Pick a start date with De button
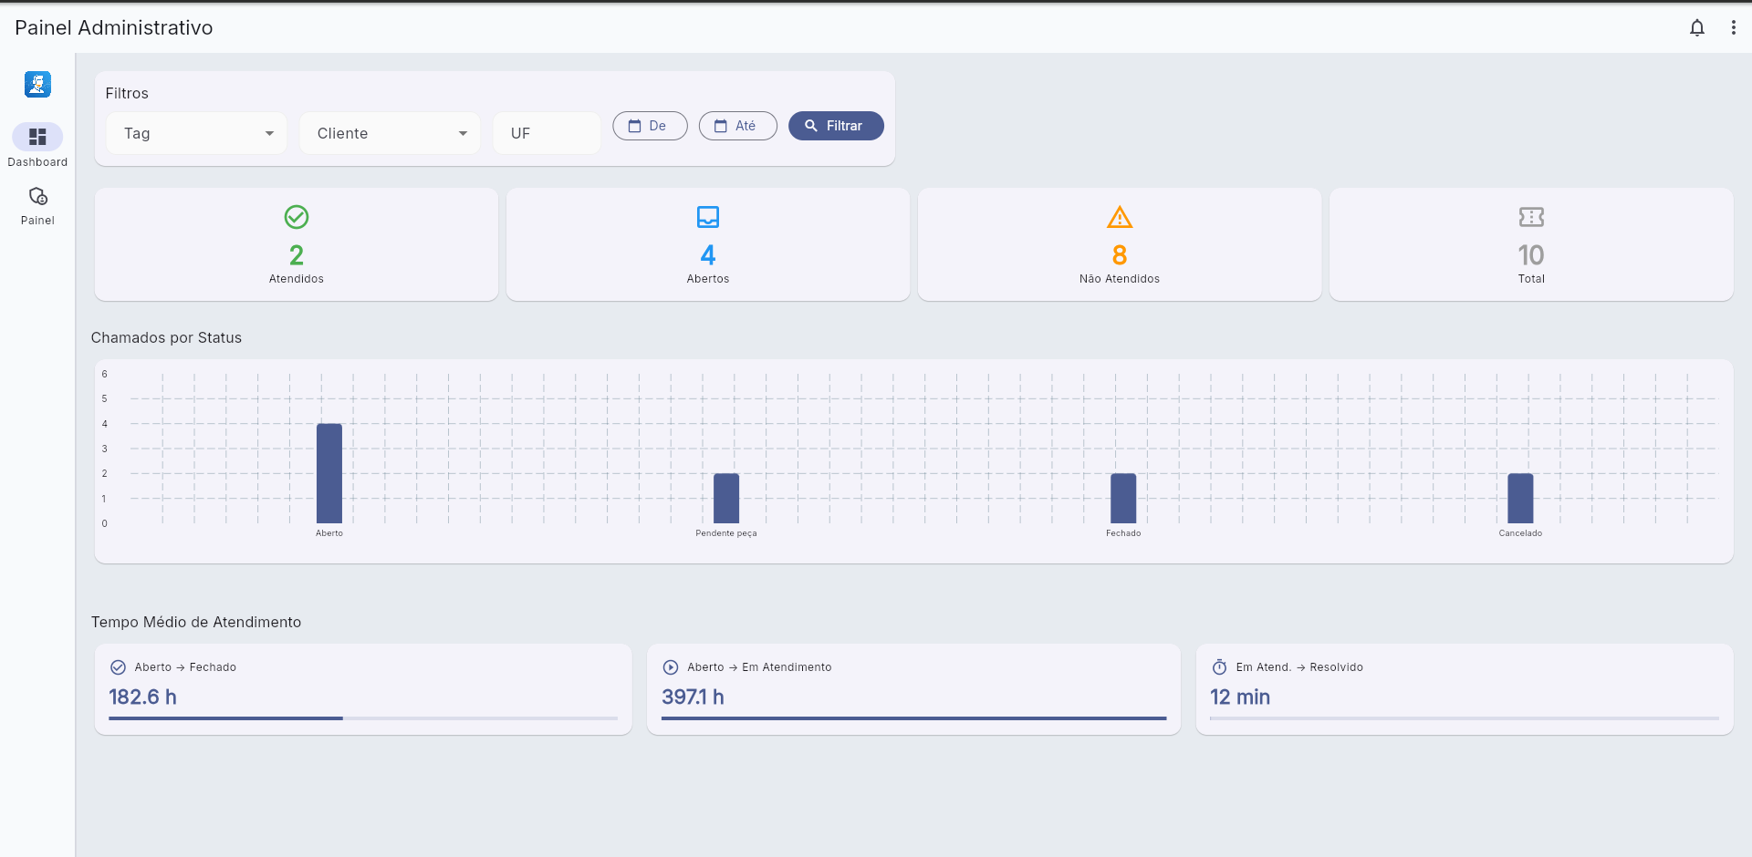1752x857 pixels. point(650,126)
